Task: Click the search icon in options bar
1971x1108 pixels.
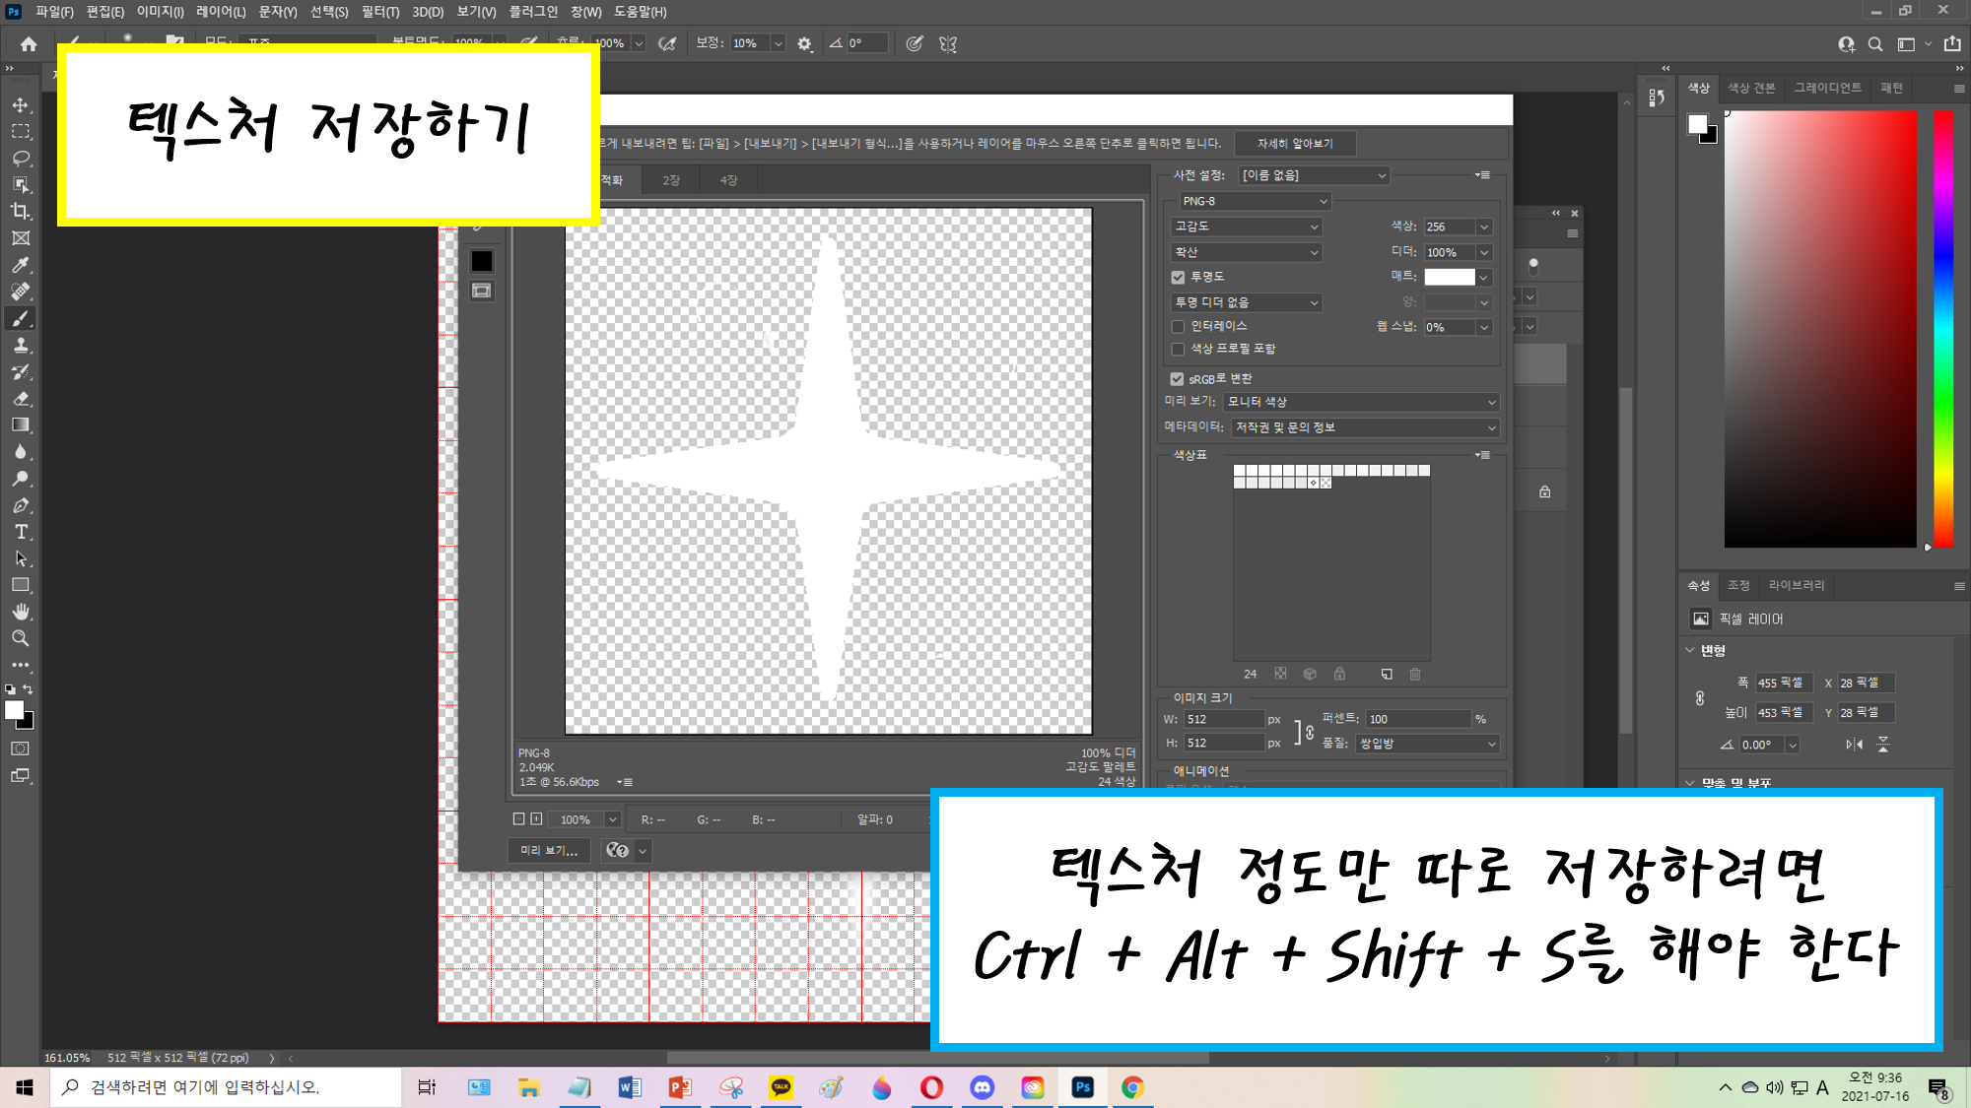Action: tap(1875, 43)
